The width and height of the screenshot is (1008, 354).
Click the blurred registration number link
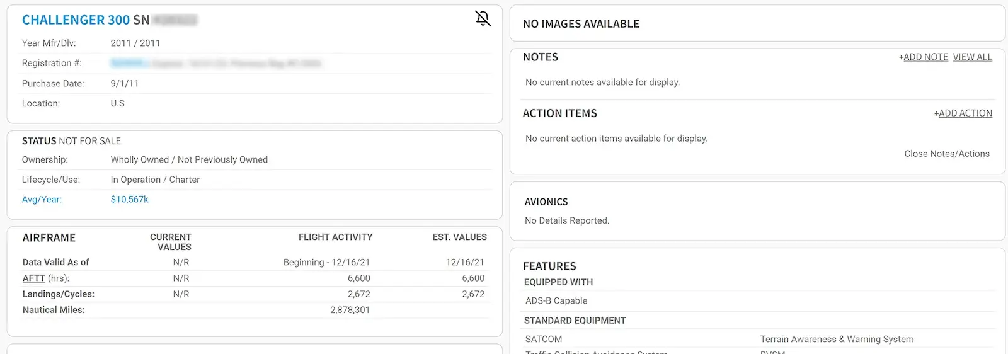coord(129,64)
